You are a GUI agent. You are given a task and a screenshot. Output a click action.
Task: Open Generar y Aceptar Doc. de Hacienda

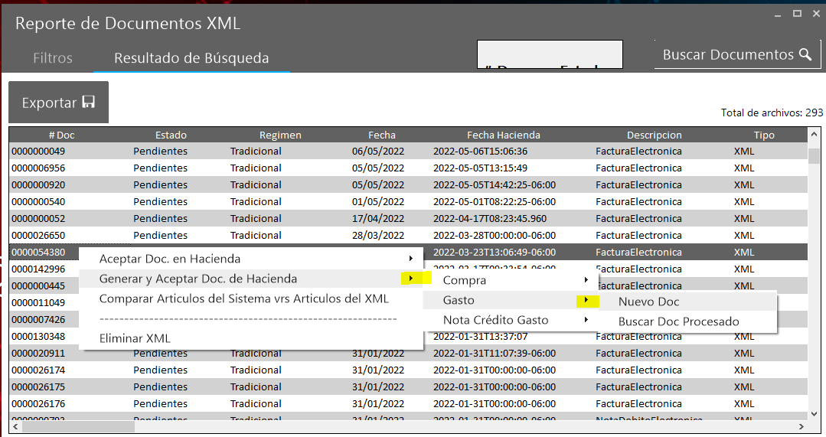[x=198, y=279]
